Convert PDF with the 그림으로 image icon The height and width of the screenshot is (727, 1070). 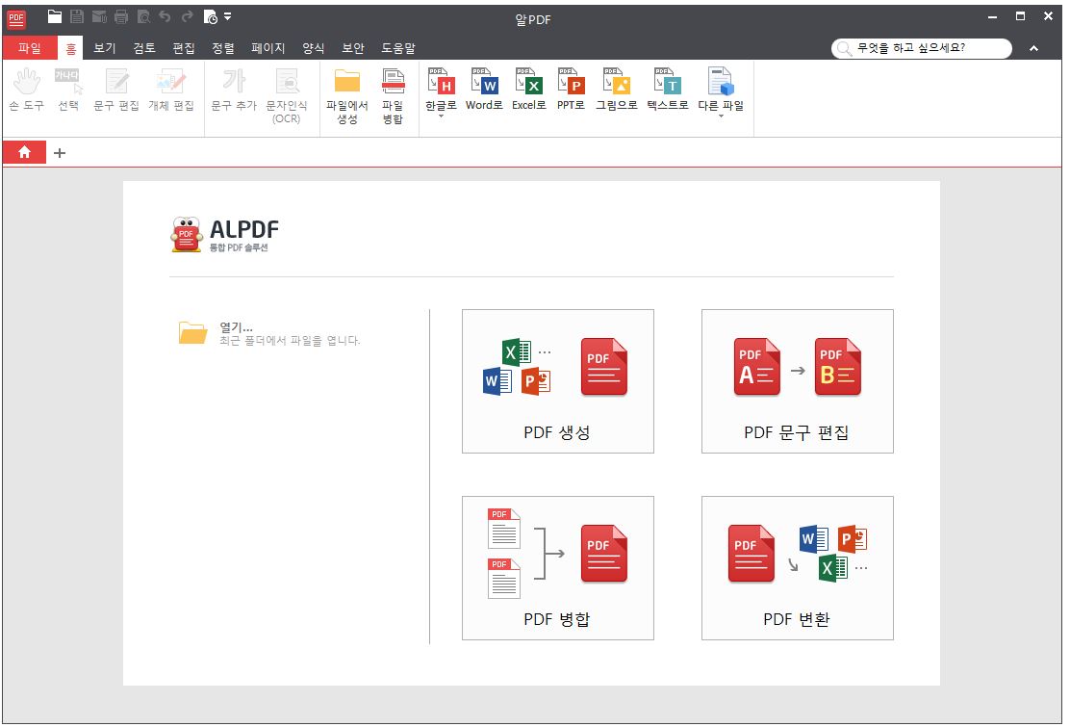pyautogui.click(x=616, y=89)
